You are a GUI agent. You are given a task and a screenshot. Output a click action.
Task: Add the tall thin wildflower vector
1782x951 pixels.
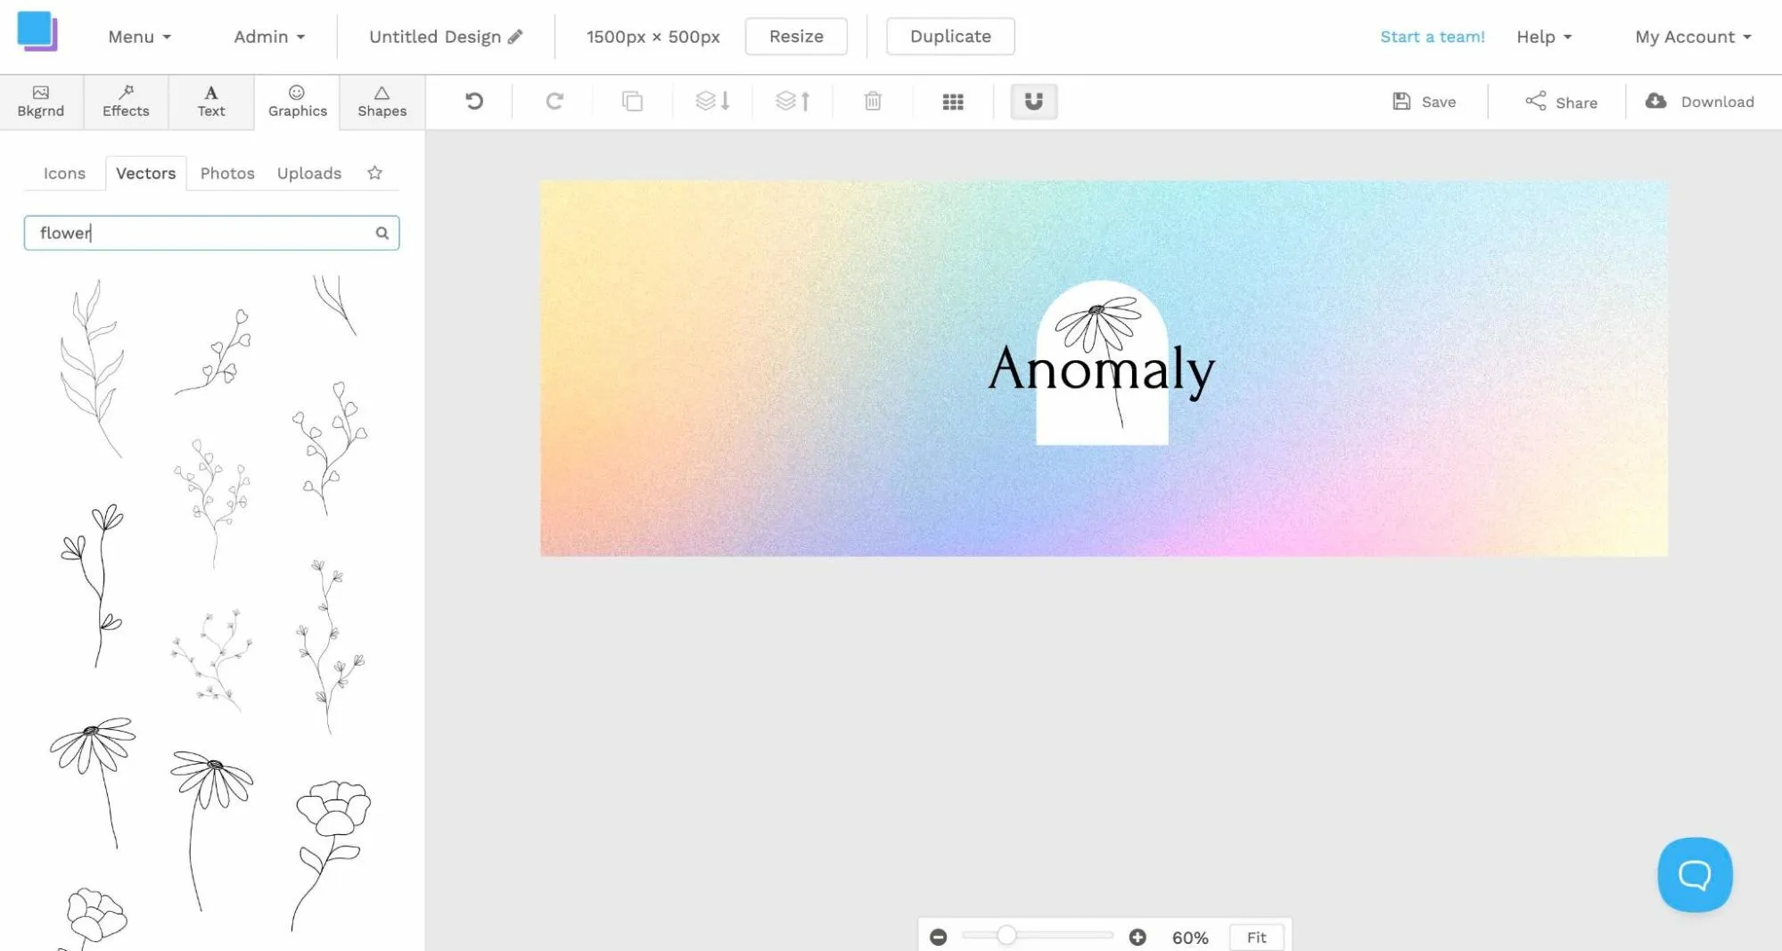(x=330, y=646)
